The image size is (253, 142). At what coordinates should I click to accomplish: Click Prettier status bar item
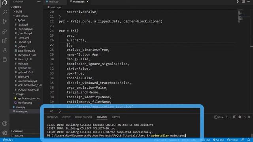pos(232,140)
